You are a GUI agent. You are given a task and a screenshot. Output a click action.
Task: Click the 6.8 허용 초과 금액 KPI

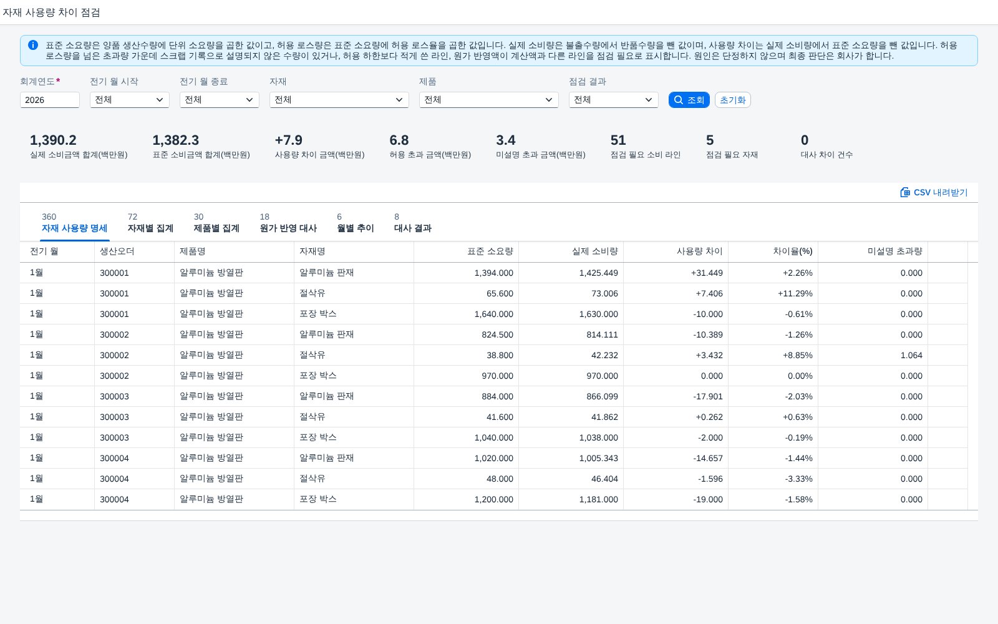(430, 146)
